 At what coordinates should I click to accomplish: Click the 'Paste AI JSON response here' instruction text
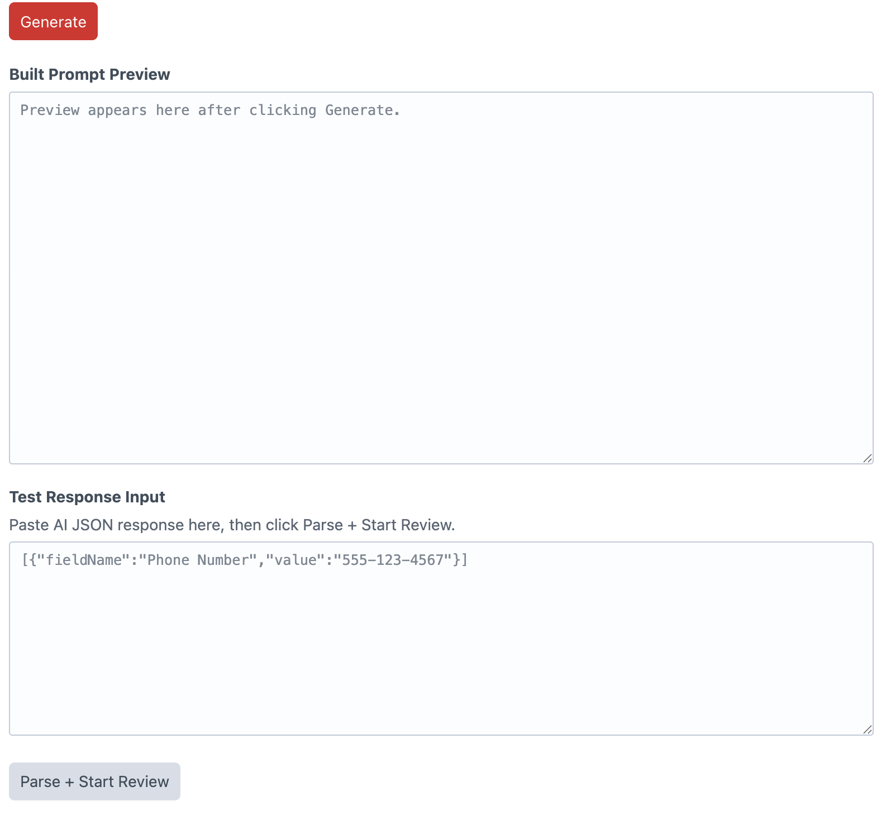[232, 525]
